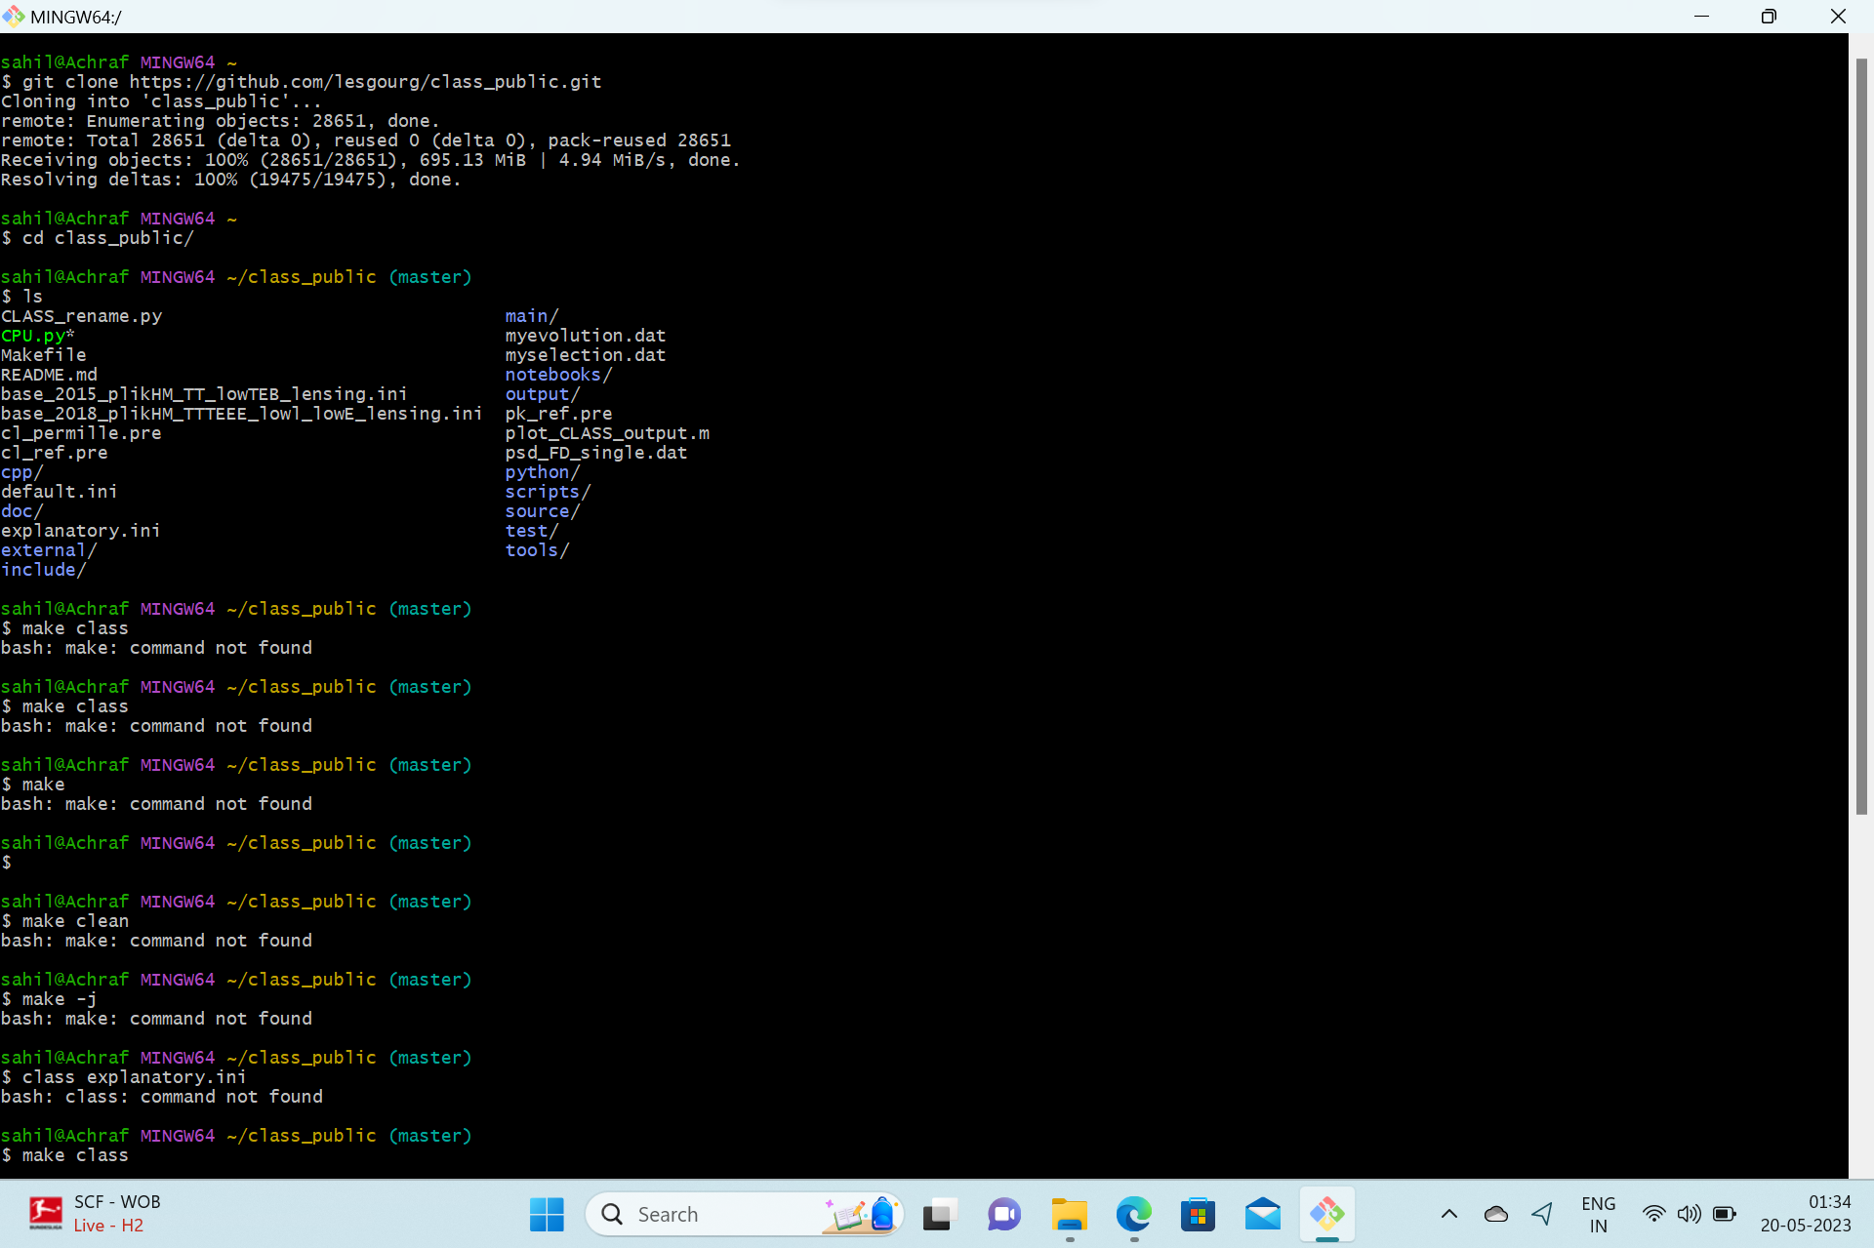Screen dimensions: 1874x1248
Task: Open the Mail app from the taskbar
Action: tap(1262, 1214)
